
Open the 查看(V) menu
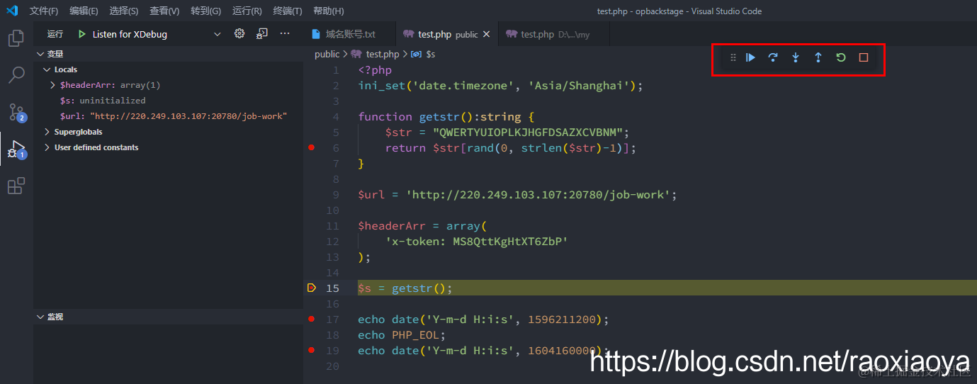click(164, 11)
